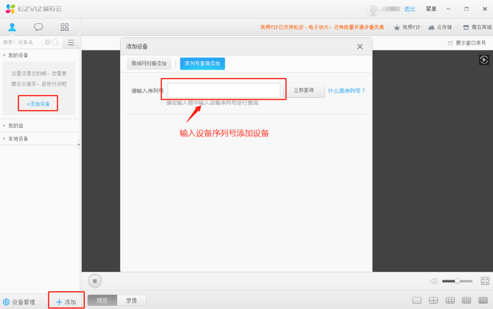Switch to the 局域网扫描添加 tab
The image size is (493, 309).
[149, 63]
